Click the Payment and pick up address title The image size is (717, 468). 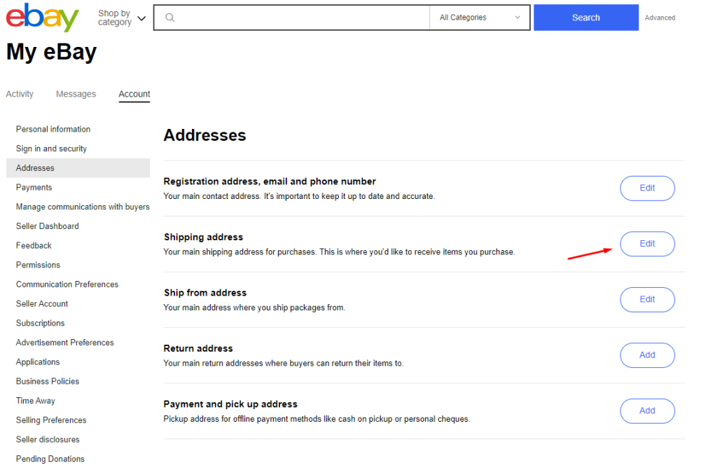230,404
